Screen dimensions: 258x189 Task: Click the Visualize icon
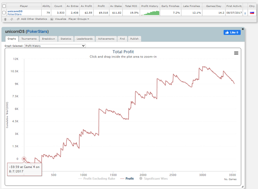tap(52, 19)
